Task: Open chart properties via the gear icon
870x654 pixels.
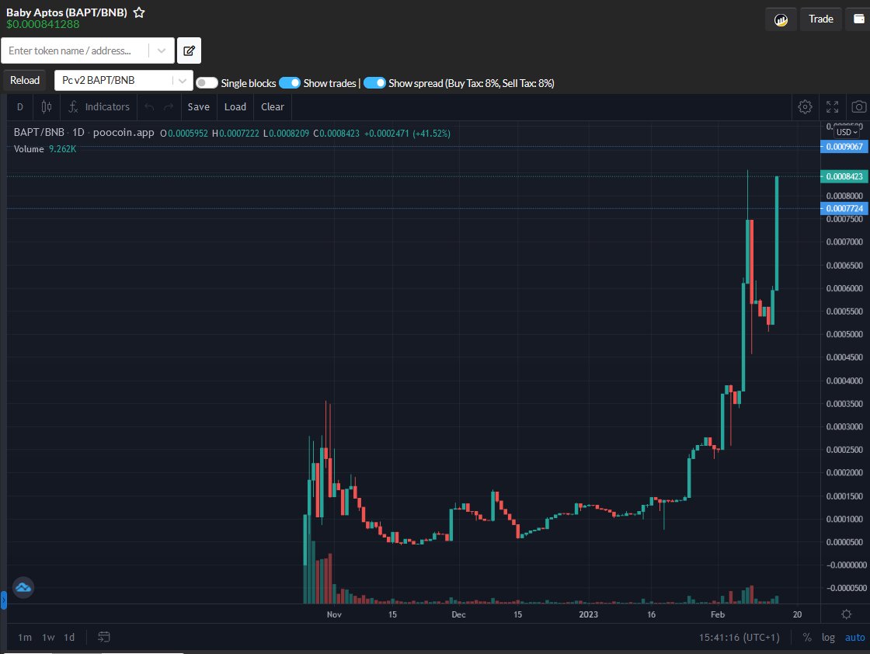Action: click(805, 106)
